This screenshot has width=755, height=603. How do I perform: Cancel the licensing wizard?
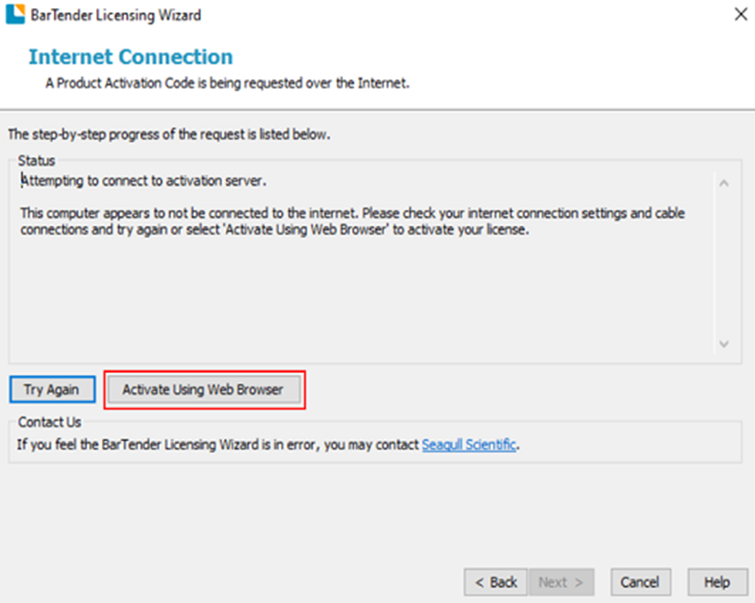639,582
